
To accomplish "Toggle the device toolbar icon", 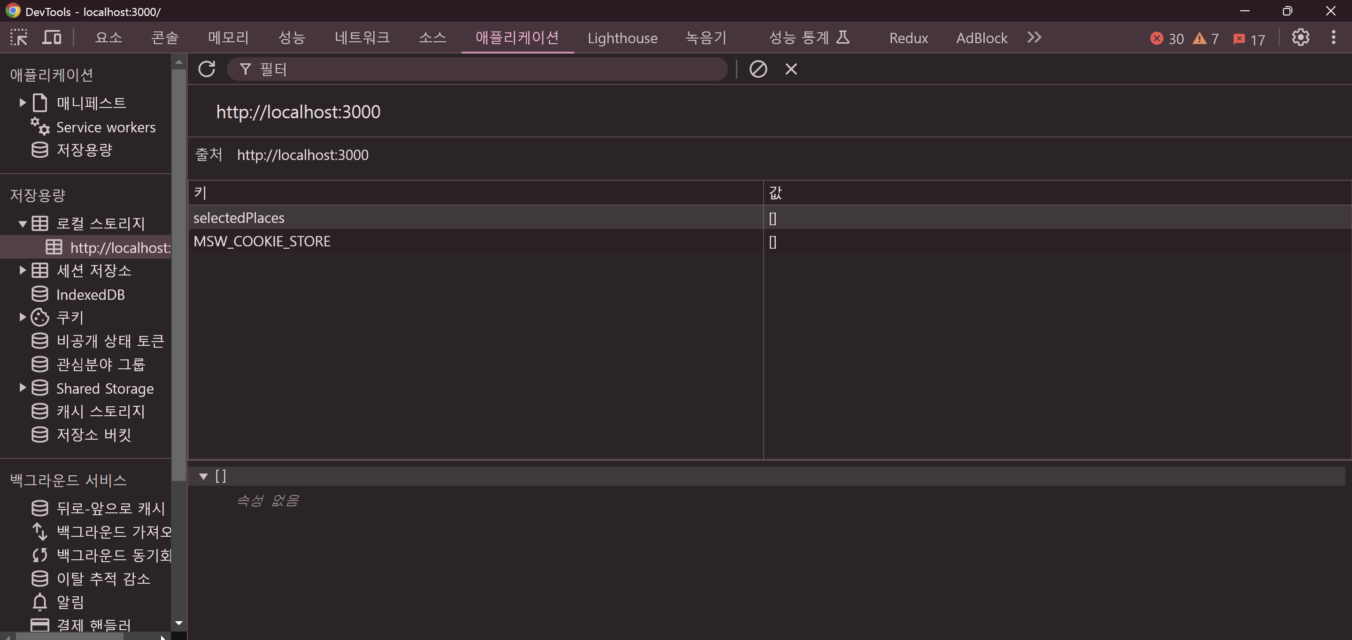I will [x=52, y=37].
